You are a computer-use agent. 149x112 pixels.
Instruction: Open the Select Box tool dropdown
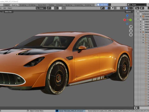coord(9,12)
